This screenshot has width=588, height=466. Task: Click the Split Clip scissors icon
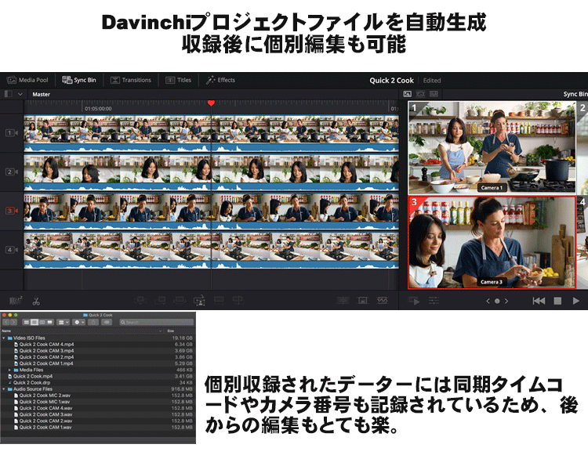(36, 301)
